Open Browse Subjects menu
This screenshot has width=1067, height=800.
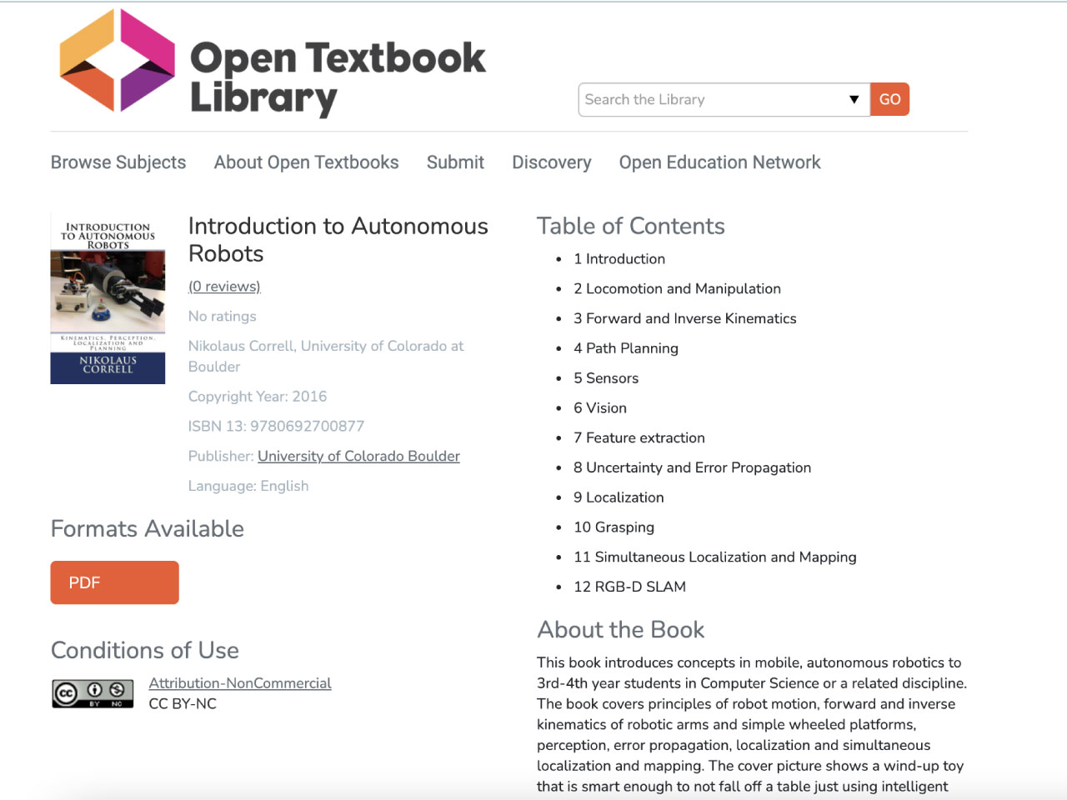click(x=118, y=162)
